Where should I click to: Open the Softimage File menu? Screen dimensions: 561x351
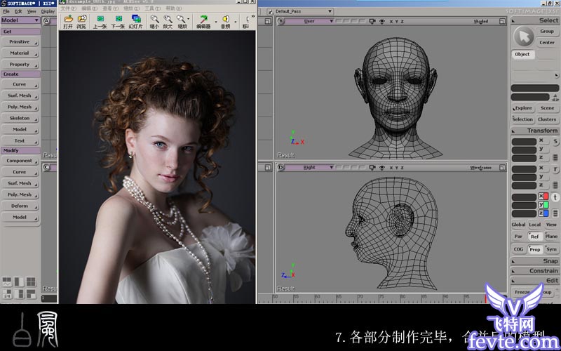coord(6,11)
